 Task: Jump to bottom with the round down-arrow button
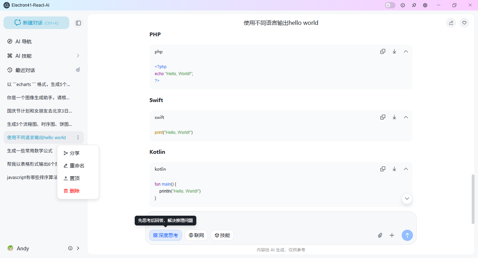pos(407,199)
